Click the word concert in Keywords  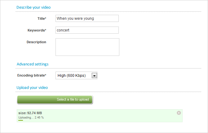63,30
